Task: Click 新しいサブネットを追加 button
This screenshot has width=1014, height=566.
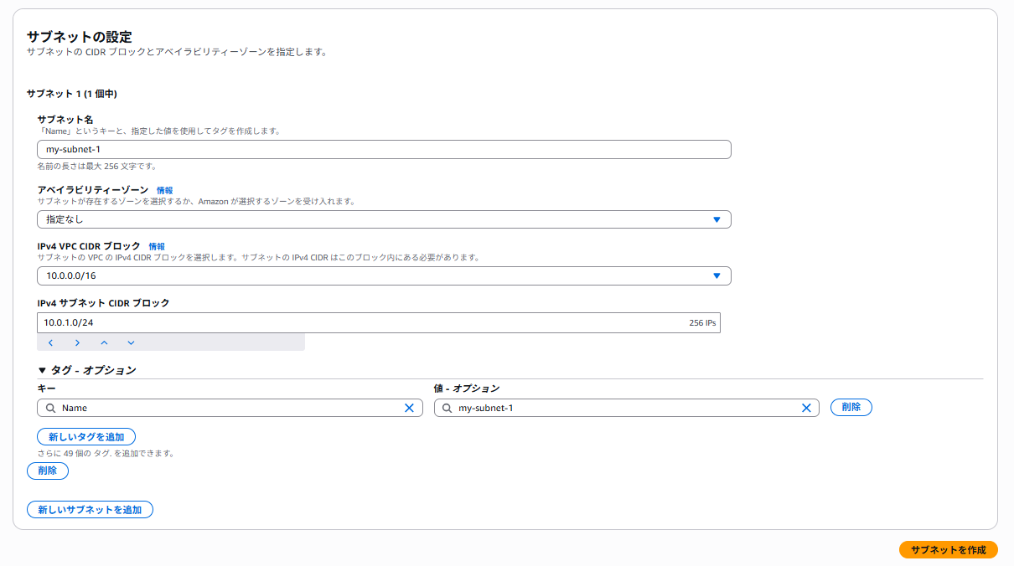Action: (91, 510)
